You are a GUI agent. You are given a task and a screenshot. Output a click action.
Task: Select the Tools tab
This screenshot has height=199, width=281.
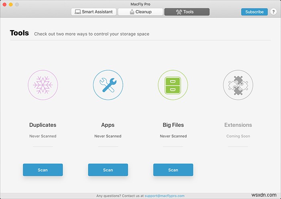coord(187,12)
